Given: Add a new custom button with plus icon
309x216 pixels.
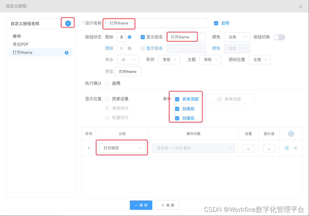Looking at the screenshot, I should pos(68,23).
